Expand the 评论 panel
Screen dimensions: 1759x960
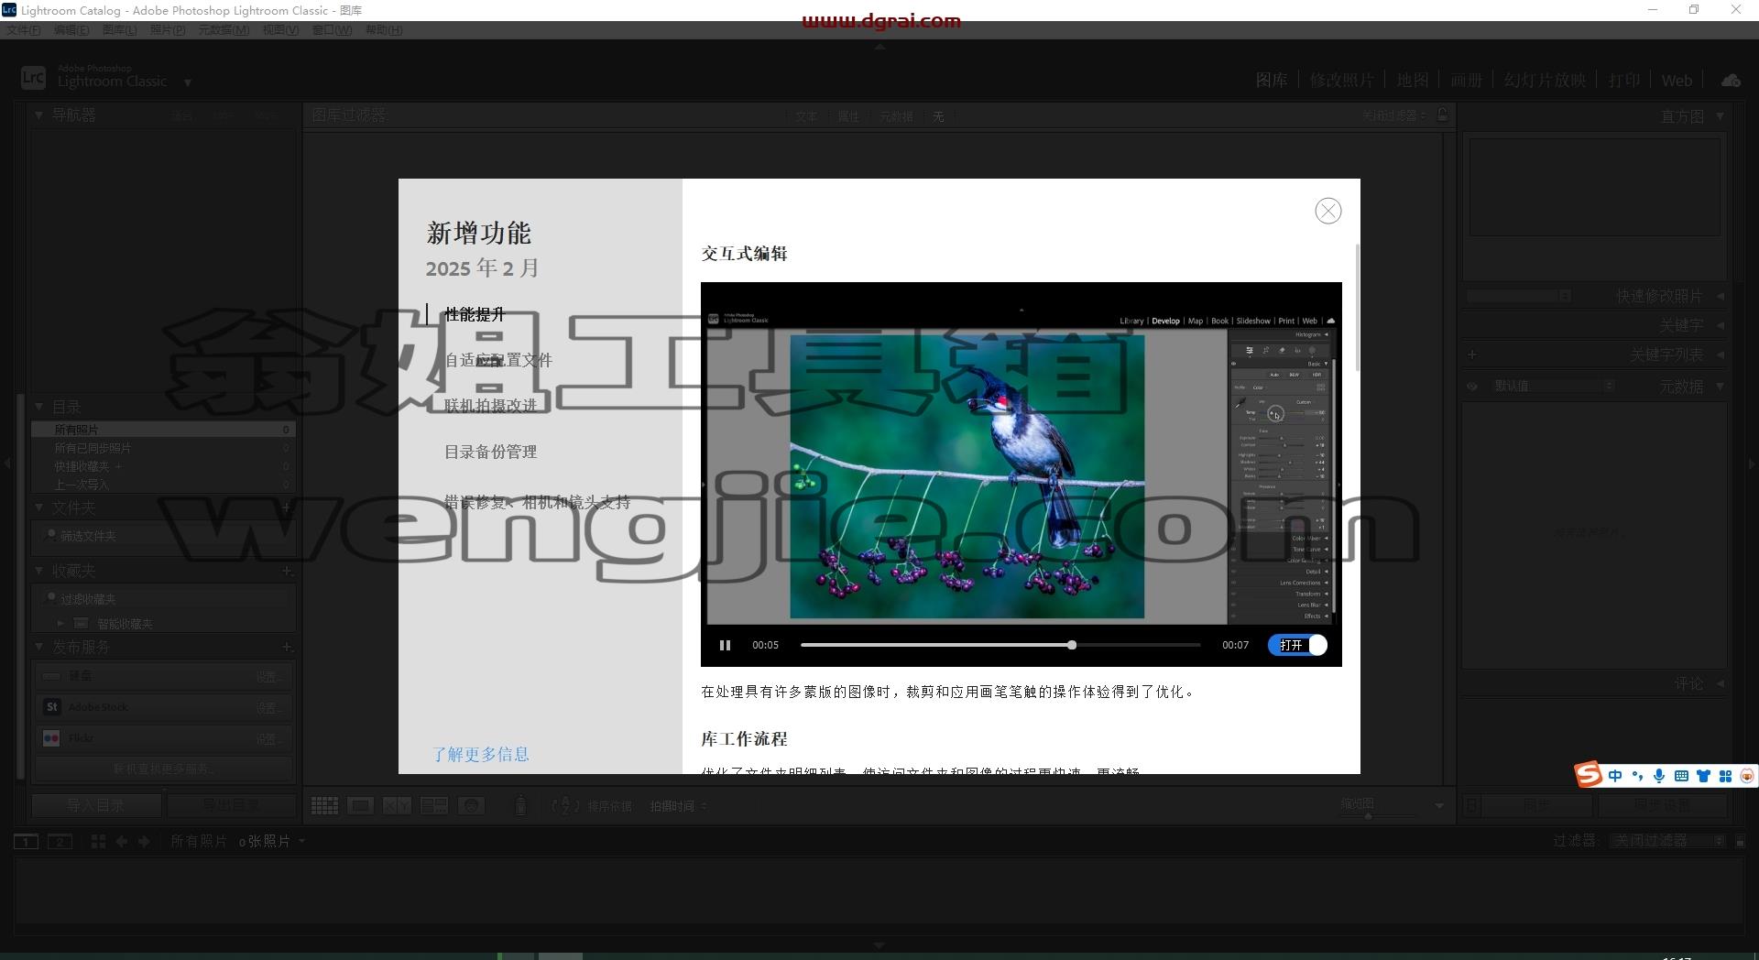tap(1720, 683)
